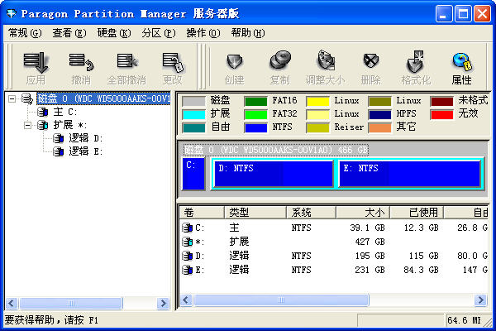Click volume list's right scroll arrow
496x331 pixels.
(x=480, y=300)
